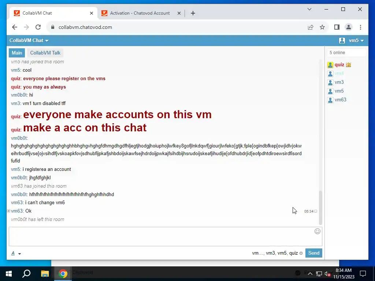Click the chat message scrollbar thumb

click(x=320, y=208)
